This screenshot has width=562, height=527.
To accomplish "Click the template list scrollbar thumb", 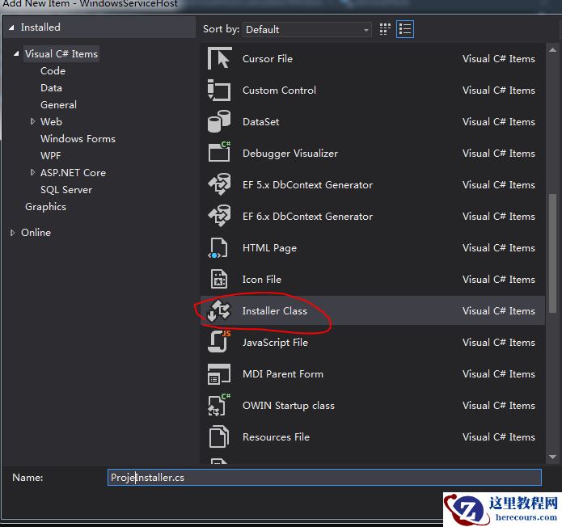I will (x=552, y=253).
